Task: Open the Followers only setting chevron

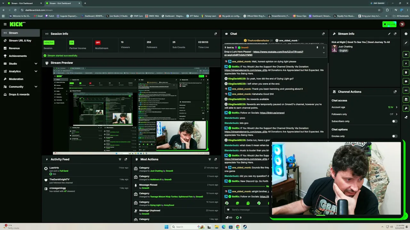Action: pos(397,114)
